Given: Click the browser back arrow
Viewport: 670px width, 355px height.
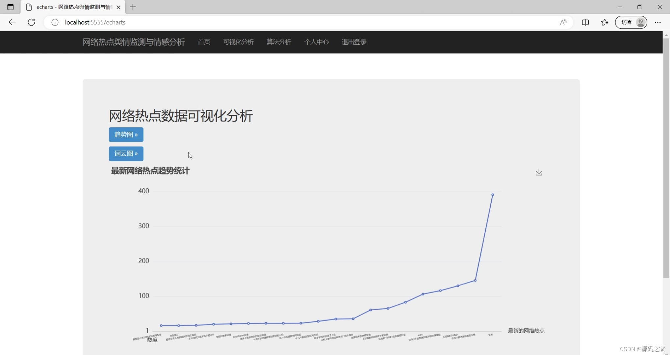Looking at the screenshot, I should coord(12,22).
